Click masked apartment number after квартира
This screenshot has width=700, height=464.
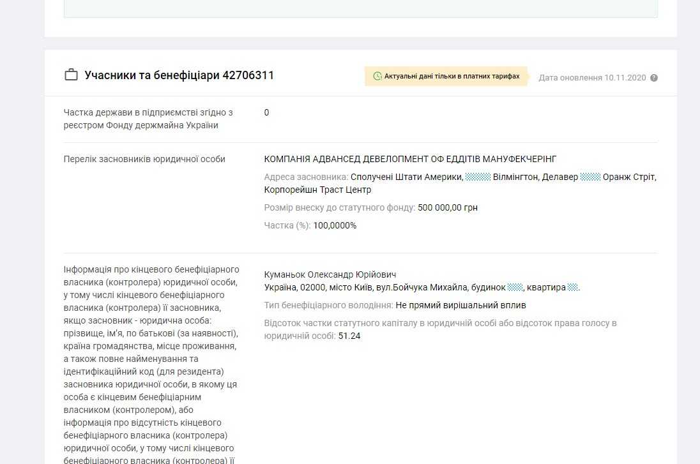(x=573, y=288)
